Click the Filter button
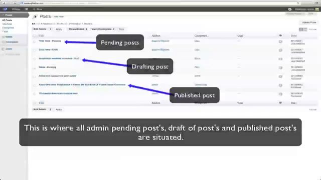 121,29
